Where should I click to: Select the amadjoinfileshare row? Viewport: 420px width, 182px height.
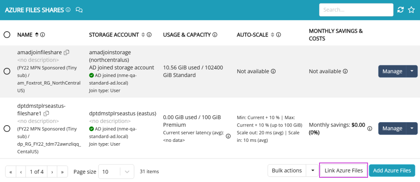click(x=7, y=71)
